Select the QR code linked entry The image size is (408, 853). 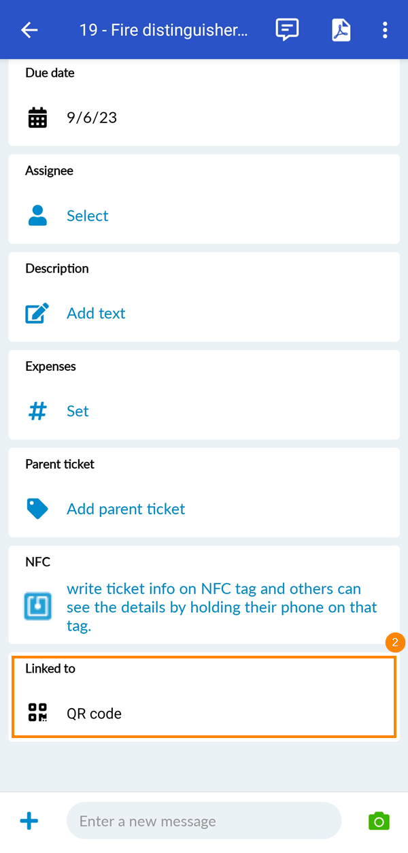[94, 714]
